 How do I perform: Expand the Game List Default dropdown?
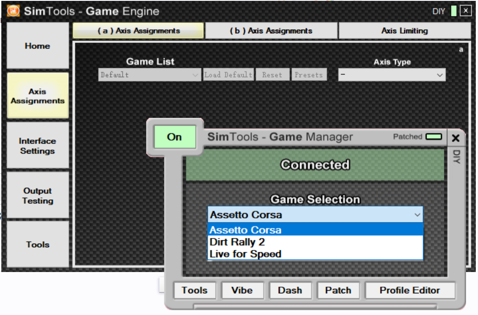[x=150, y=75]
